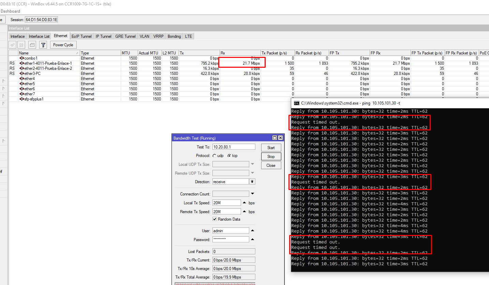Viewport: 489px width, 285px height.
Task: Collapse the Local Tx Speed arrow
Action: (244, 203)
